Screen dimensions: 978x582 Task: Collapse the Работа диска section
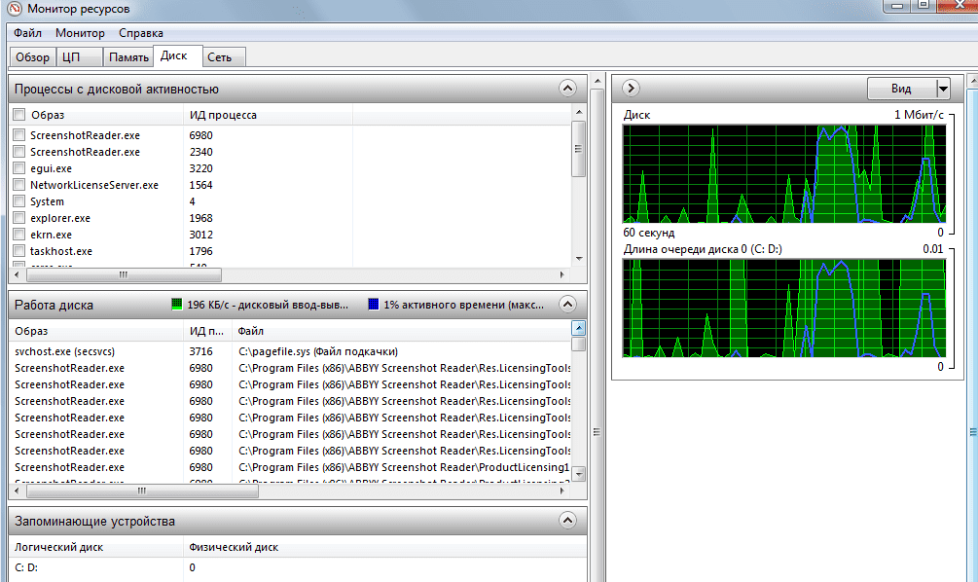click(568, 305)
